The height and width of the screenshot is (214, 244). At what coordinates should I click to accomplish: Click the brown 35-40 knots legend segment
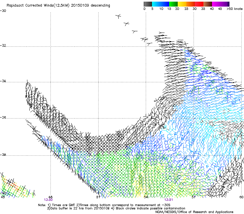tap(208, 4)
